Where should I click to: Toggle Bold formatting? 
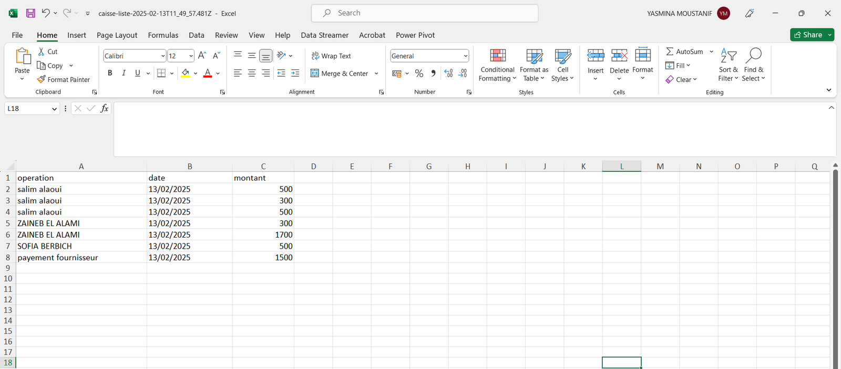coord(110,74)
